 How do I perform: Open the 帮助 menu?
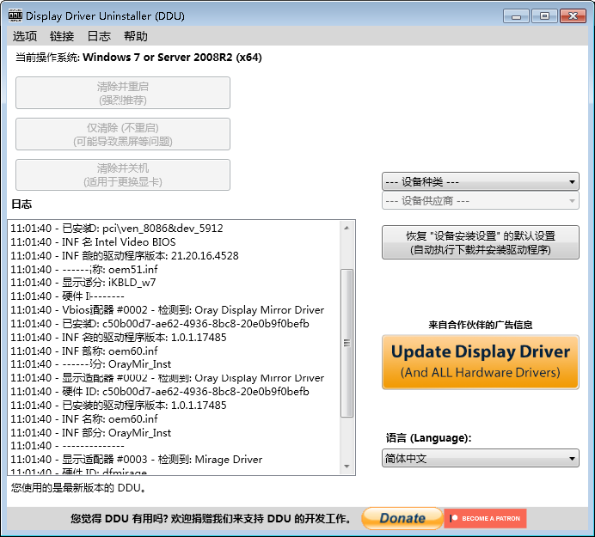click(x=136, y=36)
